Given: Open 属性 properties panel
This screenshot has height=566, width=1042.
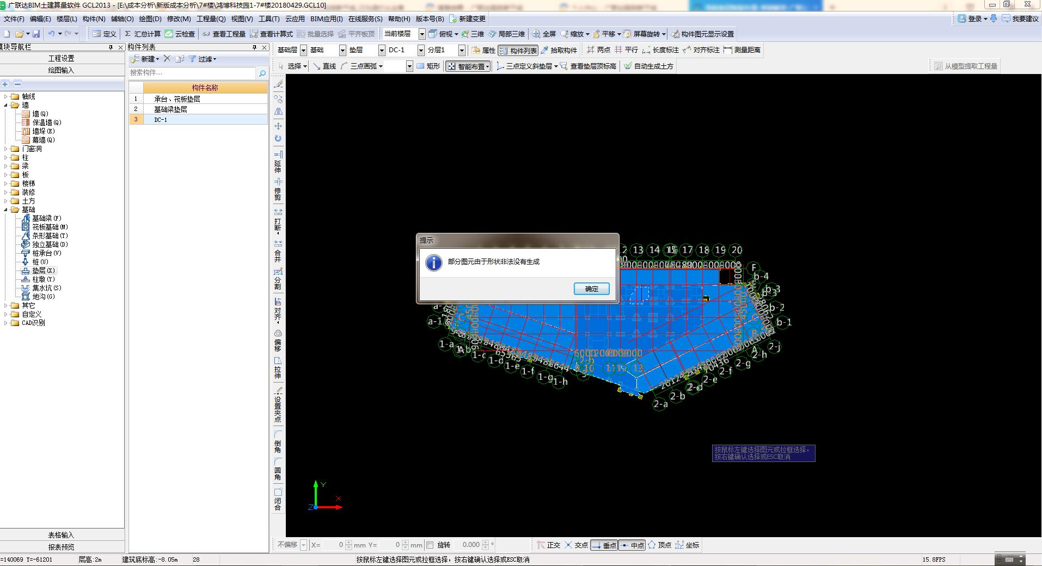Looking at the screenshot, I should (x=483, y=50).
